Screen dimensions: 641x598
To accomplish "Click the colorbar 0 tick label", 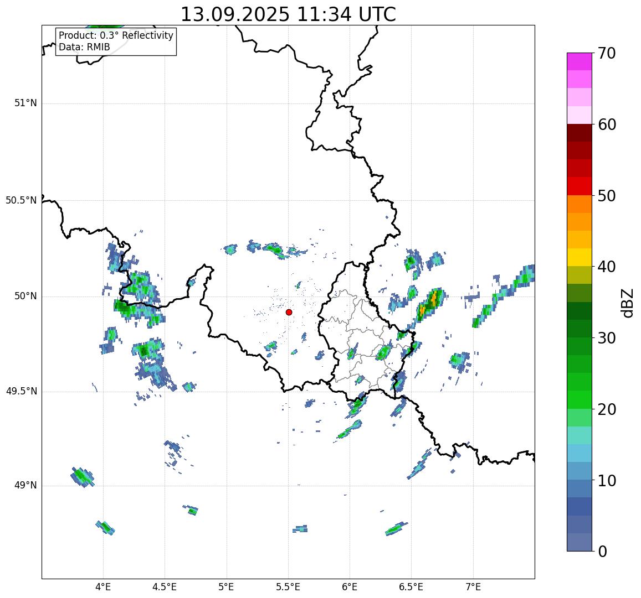I will click(603, 552).
